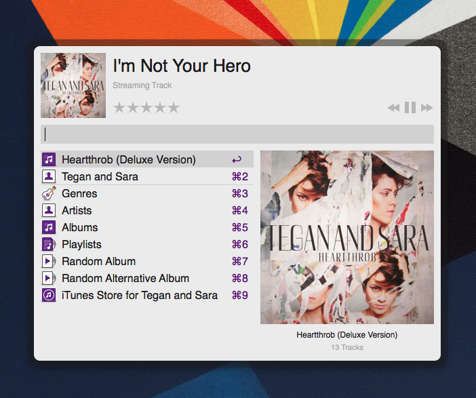Skip to next track with fast-forward
The image size is (476, 398).
427,108
